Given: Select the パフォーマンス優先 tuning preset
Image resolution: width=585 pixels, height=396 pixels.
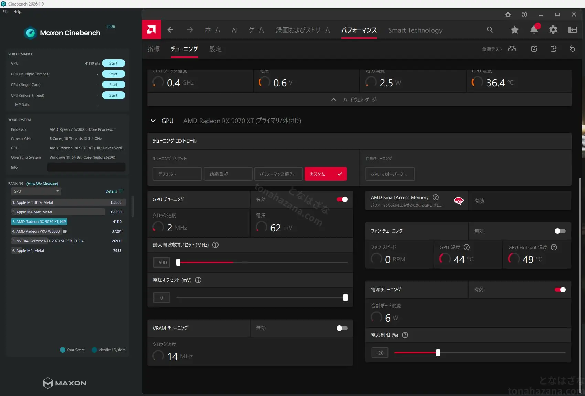Looking at the screenshot, I should point(279,174).
